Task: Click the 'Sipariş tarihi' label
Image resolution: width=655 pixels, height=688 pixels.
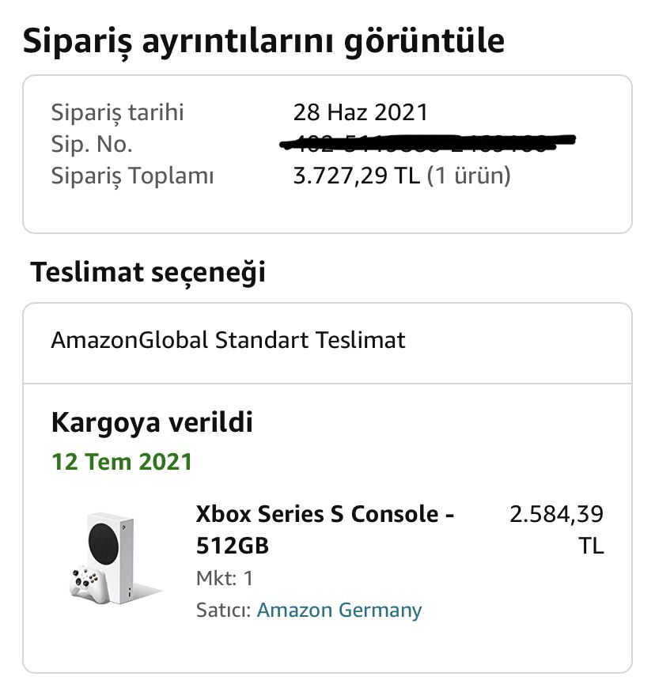Action: click(x=117, y=112)
